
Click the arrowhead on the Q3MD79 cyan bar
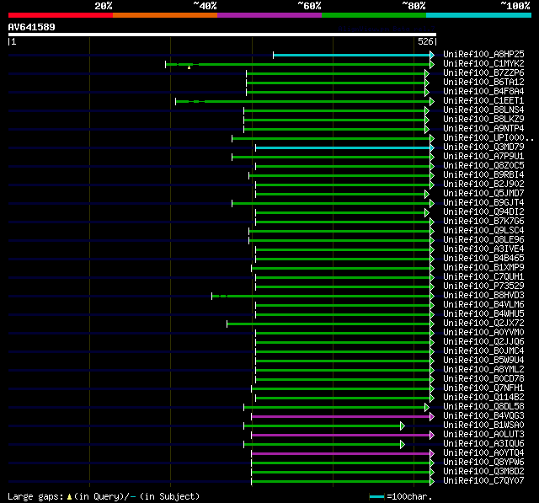click(x=432, y=147)
